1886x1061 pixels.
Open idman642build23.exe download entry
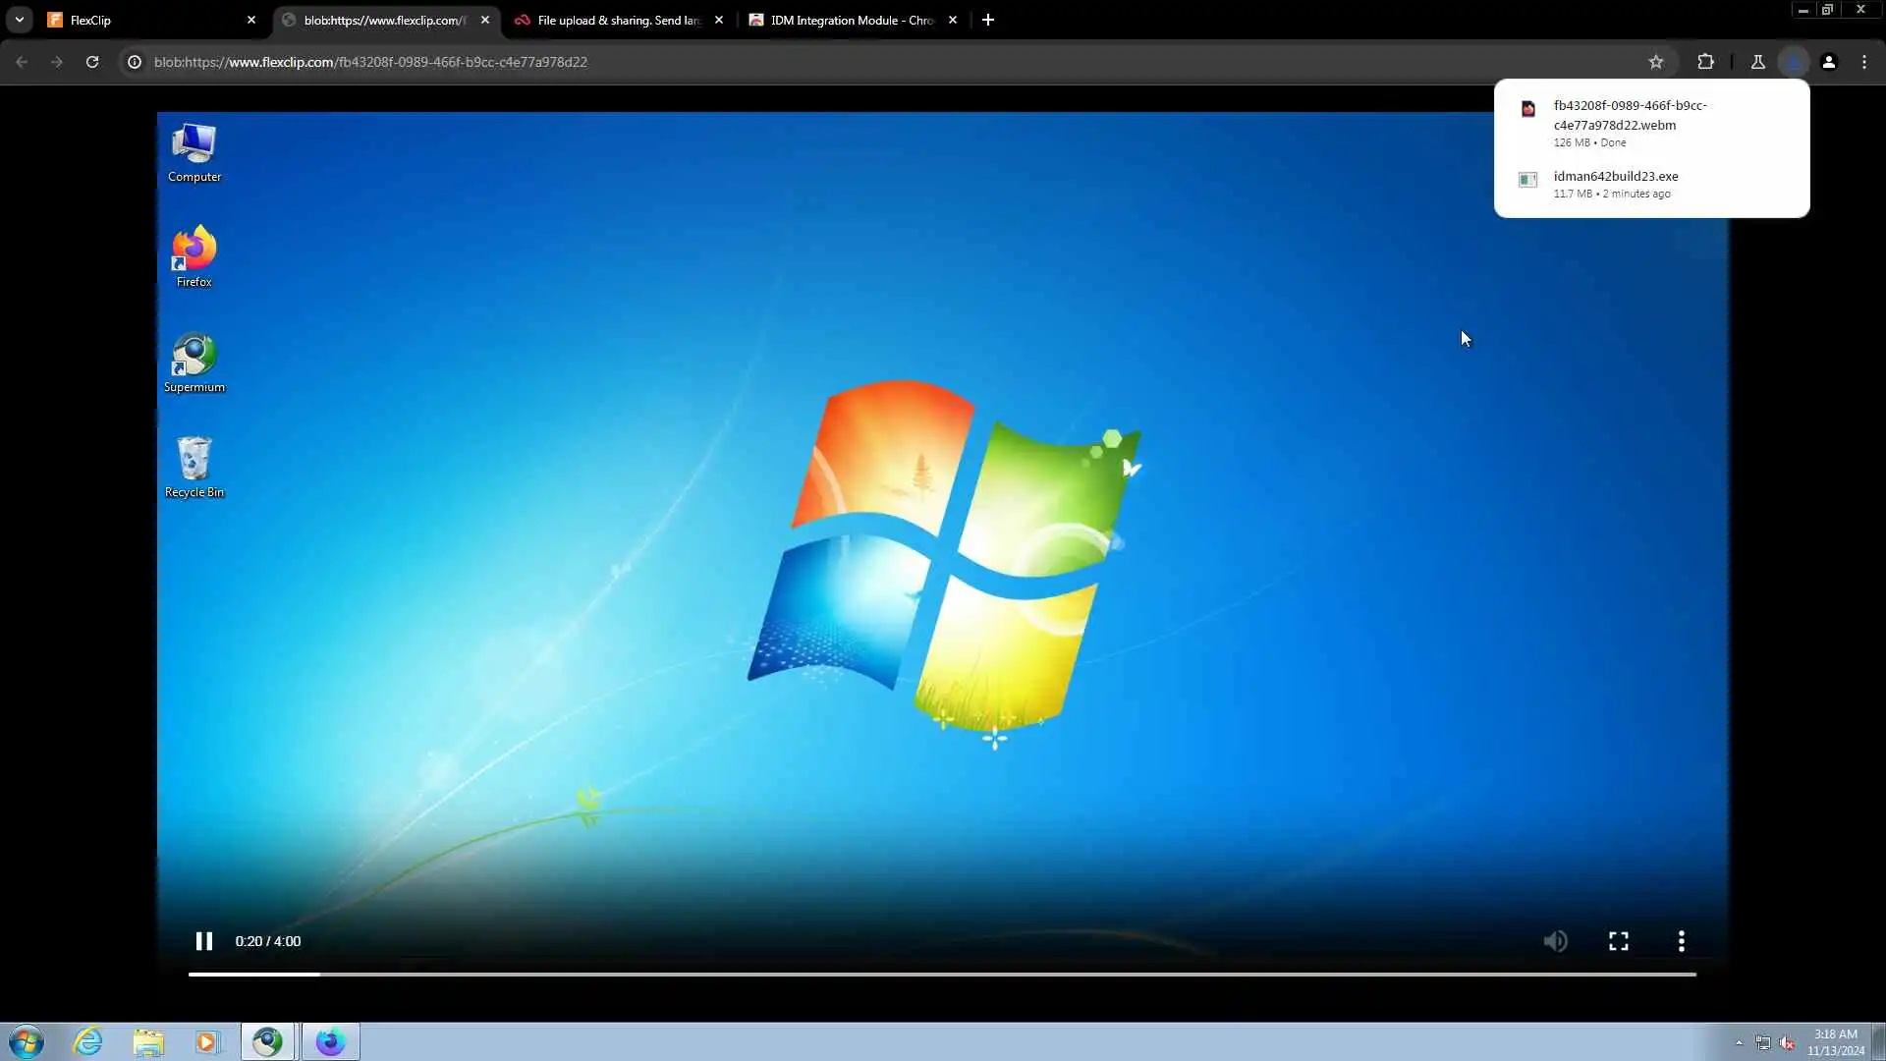point(1615,177)
